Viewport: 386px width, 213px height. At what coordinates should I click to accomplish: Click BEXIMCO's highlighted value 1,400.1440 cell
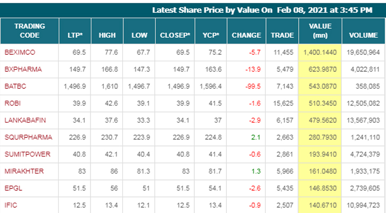[320, 52]
